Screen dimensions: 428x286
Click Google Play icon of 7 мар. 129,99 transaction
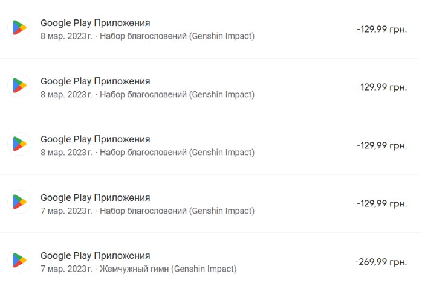pos(19,203)
